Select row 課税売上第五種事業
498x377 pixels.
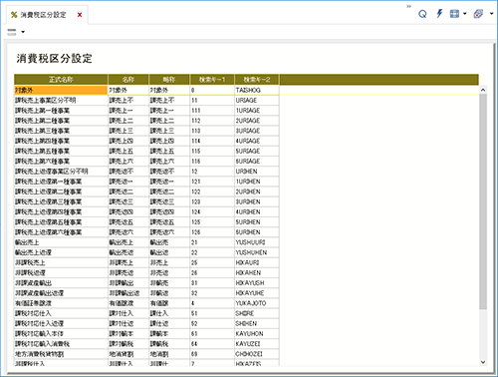tap(146, 151)
